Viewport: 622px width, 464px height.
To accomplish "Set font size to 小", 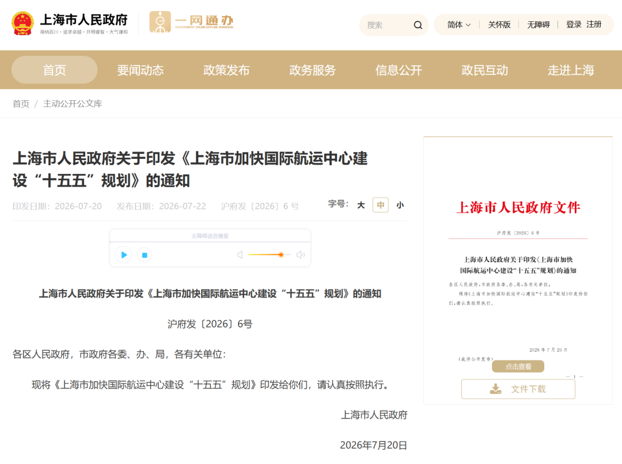I will pyautogui.click(x=400, y=205).
